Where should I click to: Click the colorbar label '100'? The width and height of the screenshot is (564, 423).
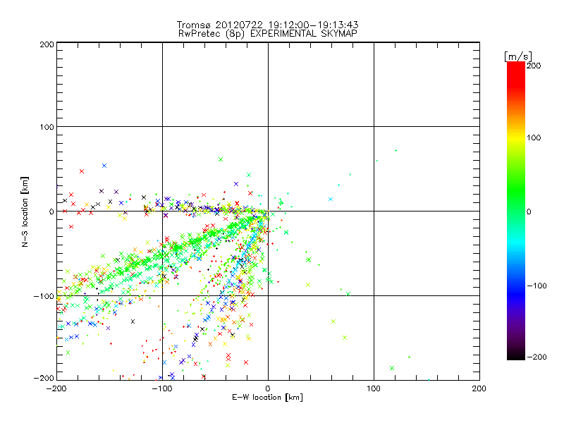(534, 137)
